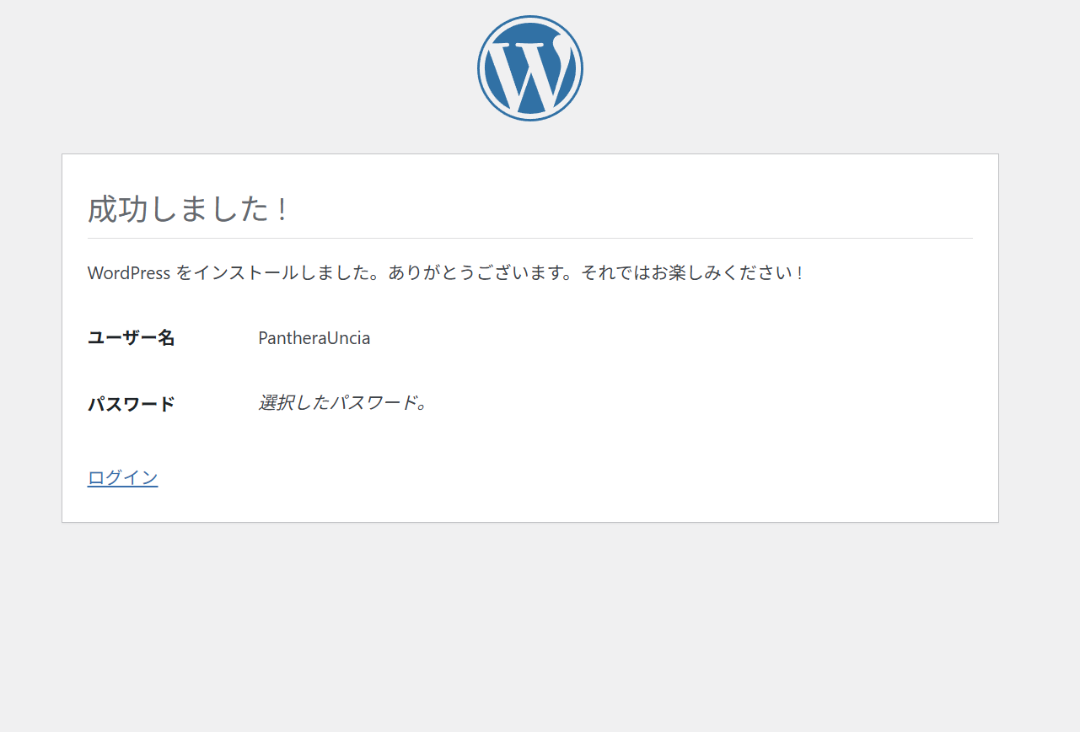Image resolution: width=1080 pixels, height=732 pixels.
Task: Click the word WordPress in the message
Action: point(129,273)
